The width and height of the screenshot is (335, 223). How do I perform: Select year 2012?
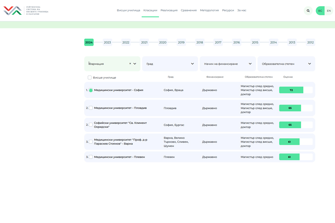[x=310, y=42]
